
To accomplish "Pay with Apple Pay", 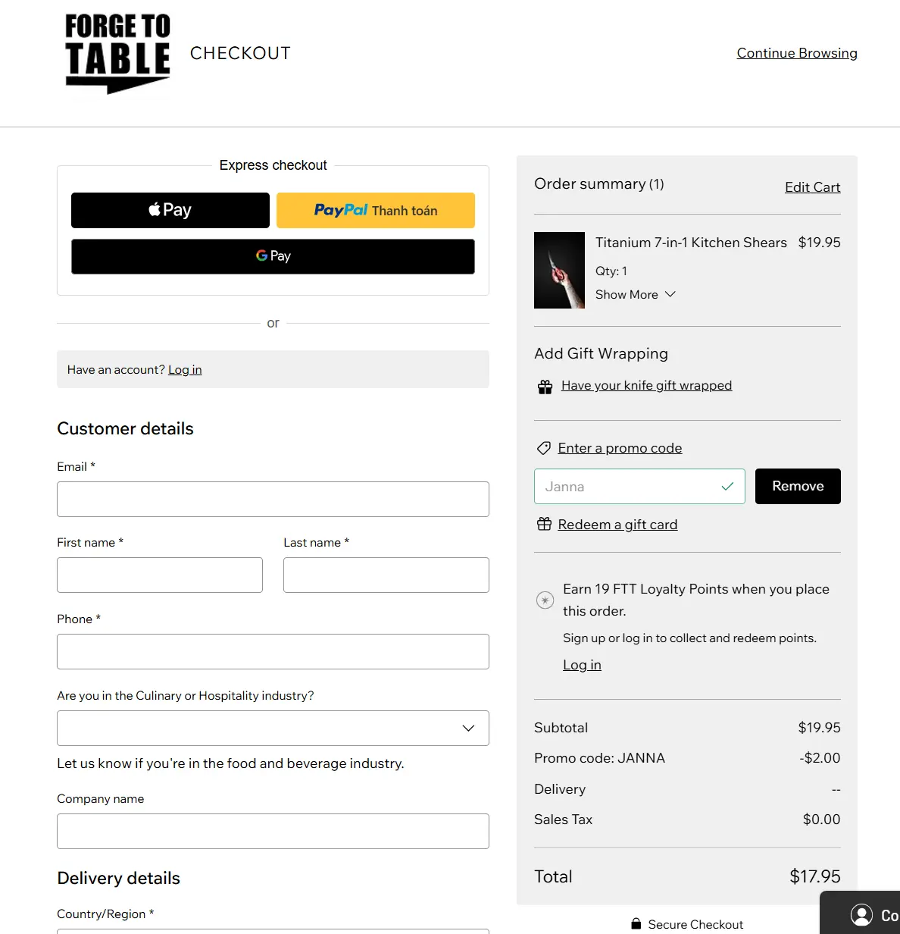I will pos(170,210).
